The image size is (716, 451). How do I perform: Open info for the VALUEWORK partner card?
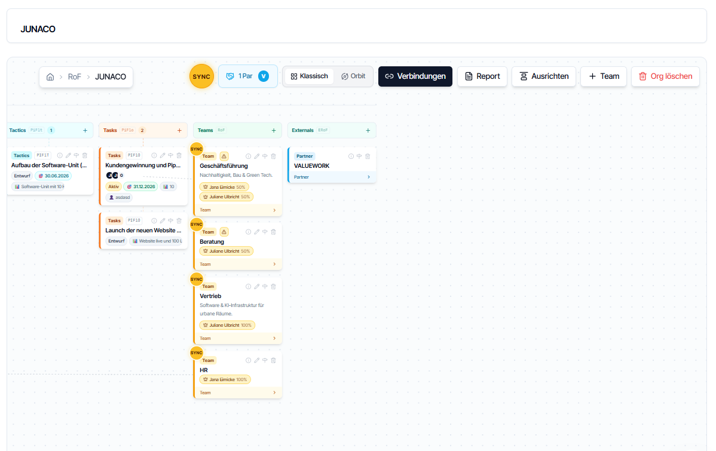point(351,156)
